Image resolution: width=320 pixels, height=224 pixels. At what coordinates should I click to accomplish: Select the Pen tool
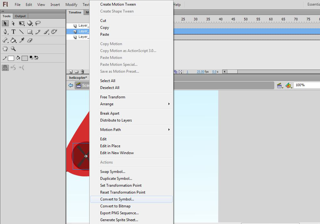click(5, 32)
